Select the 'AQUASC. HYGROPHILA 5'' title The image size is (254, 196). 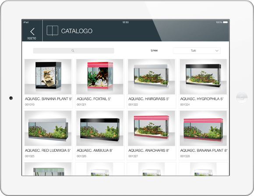tap(202, 99)
